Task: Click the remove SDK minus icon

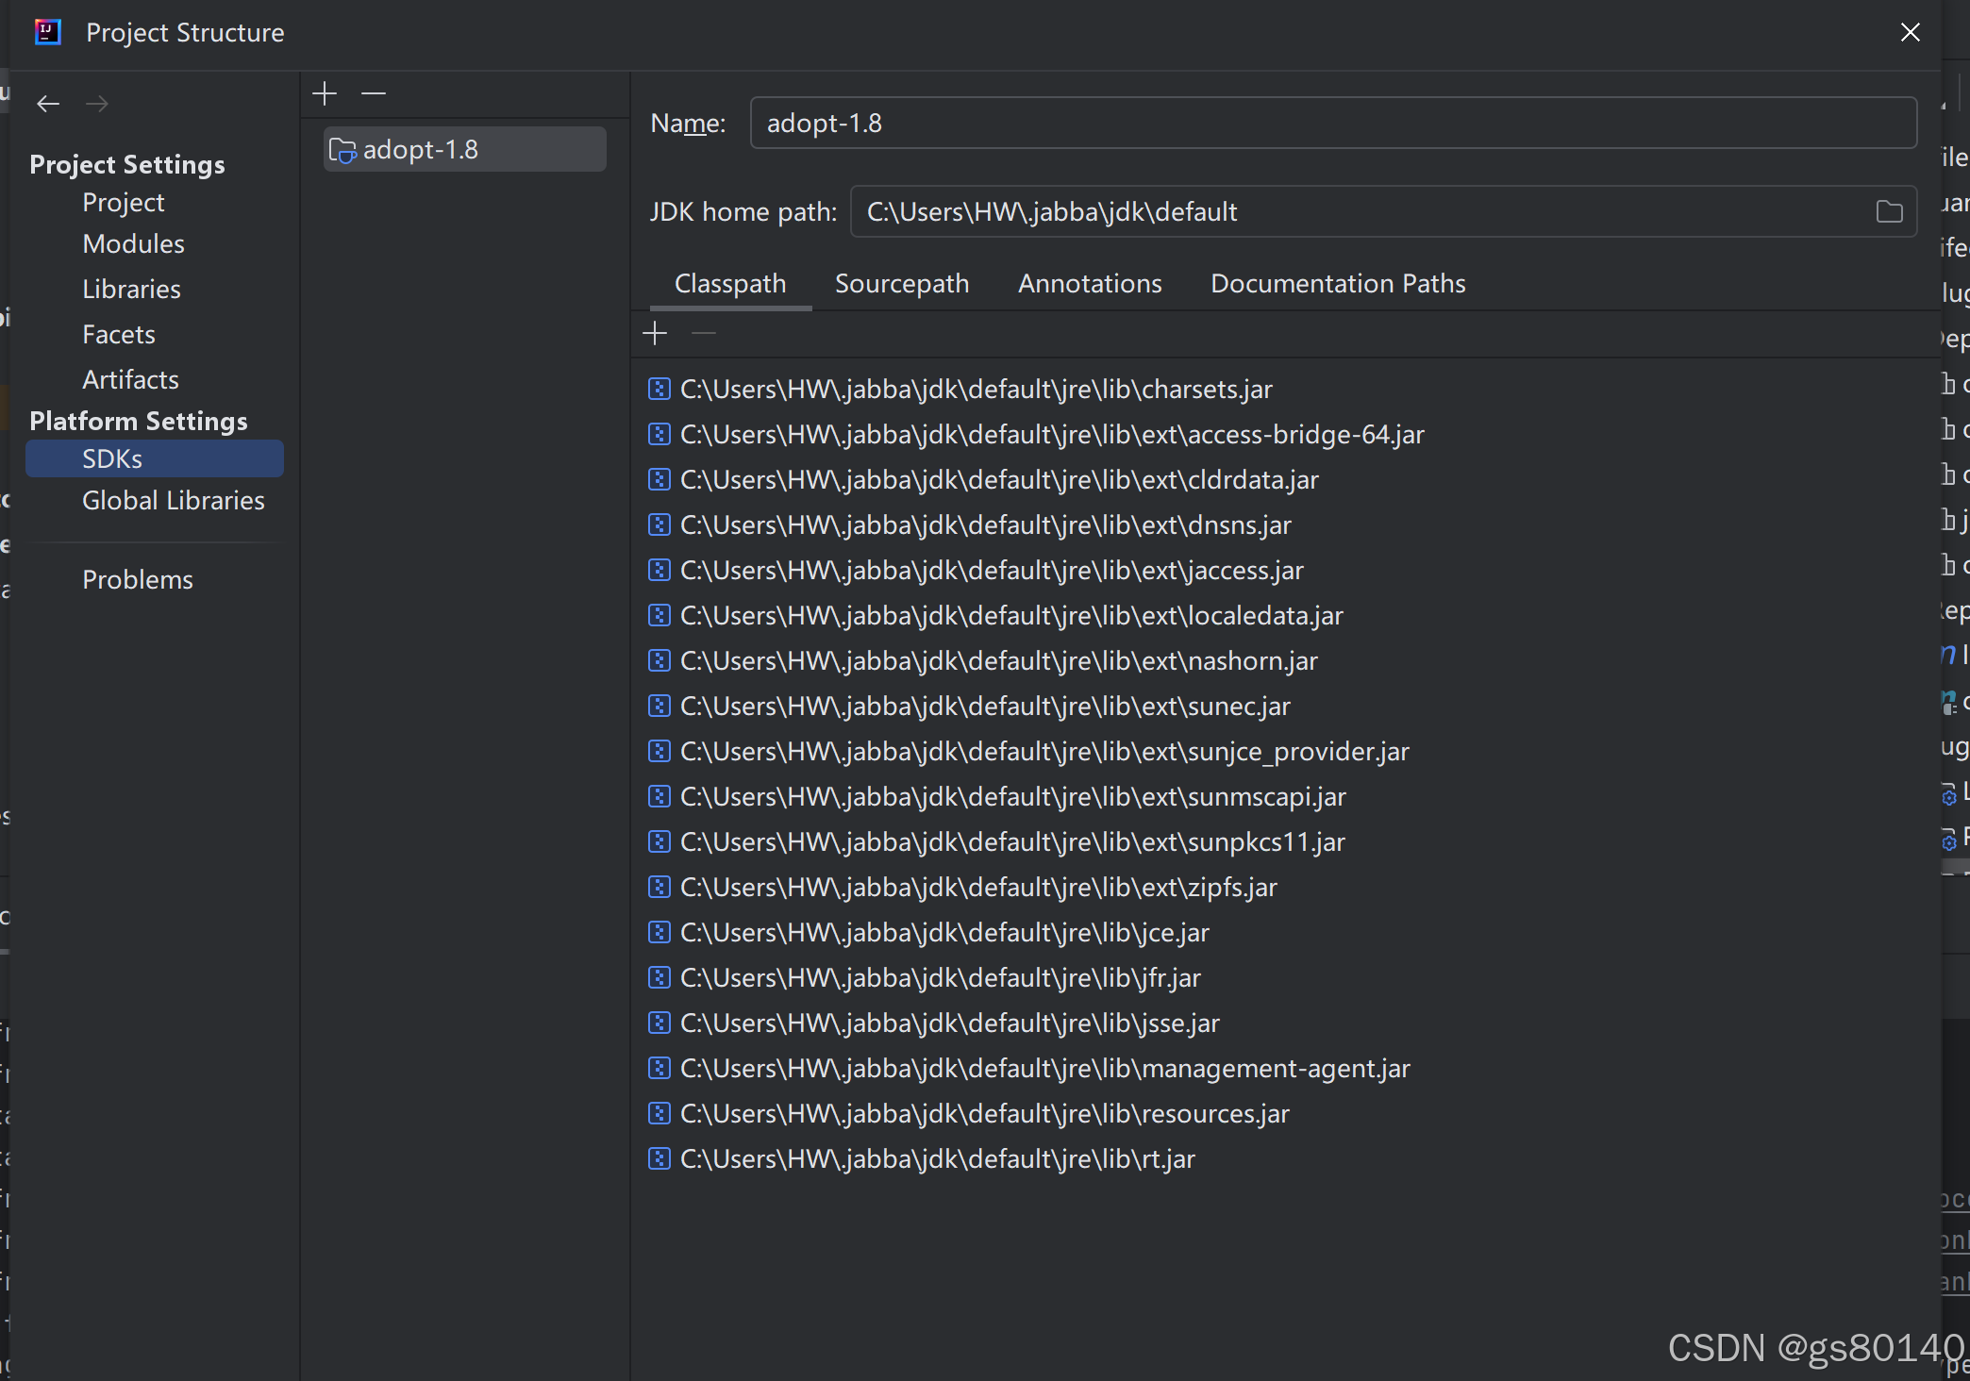Action: click(x=374, y=93)
